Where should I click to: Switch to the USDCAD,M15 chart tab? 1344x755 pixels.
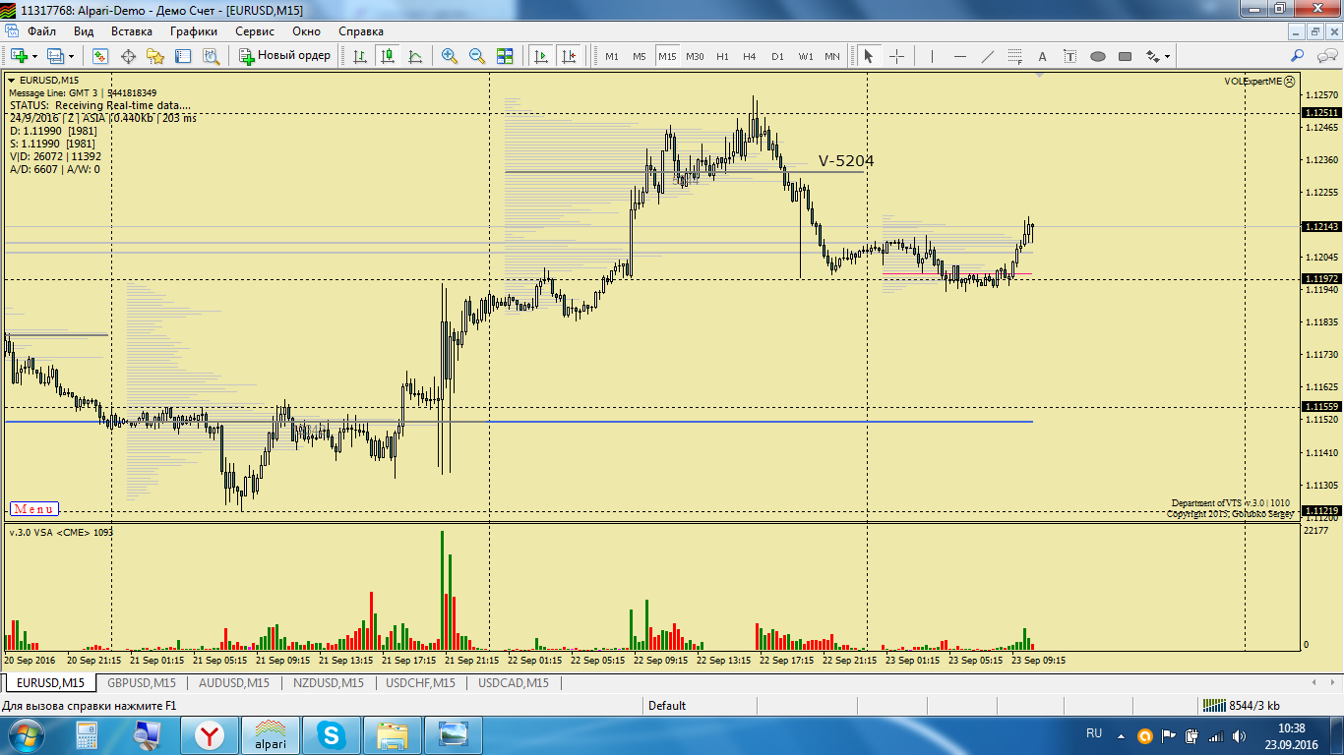(514, 682)
